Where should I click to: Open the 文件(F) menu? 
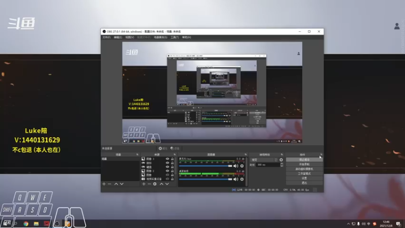click(x=106, y=37)
